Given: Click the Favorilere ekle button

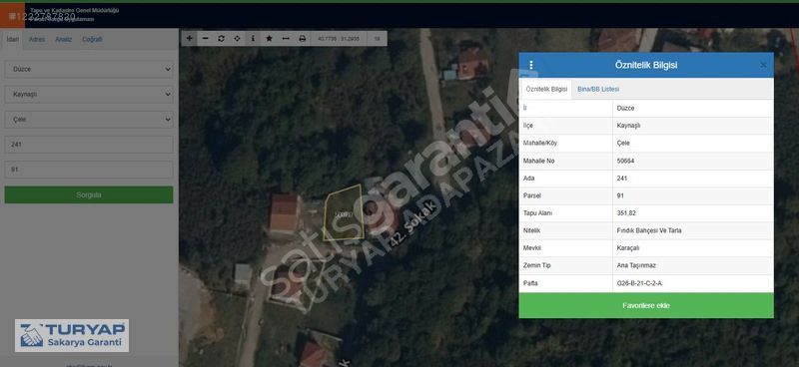Looking at the screenshot, I should (646, 306).
